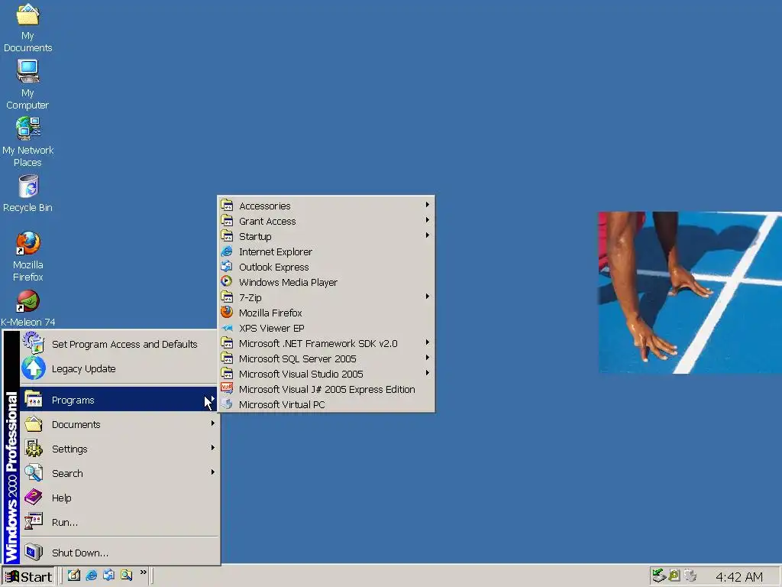Click the 4:42 AM taskbar clock
This screenshot has width=782, height=587.
coord(738,576)
